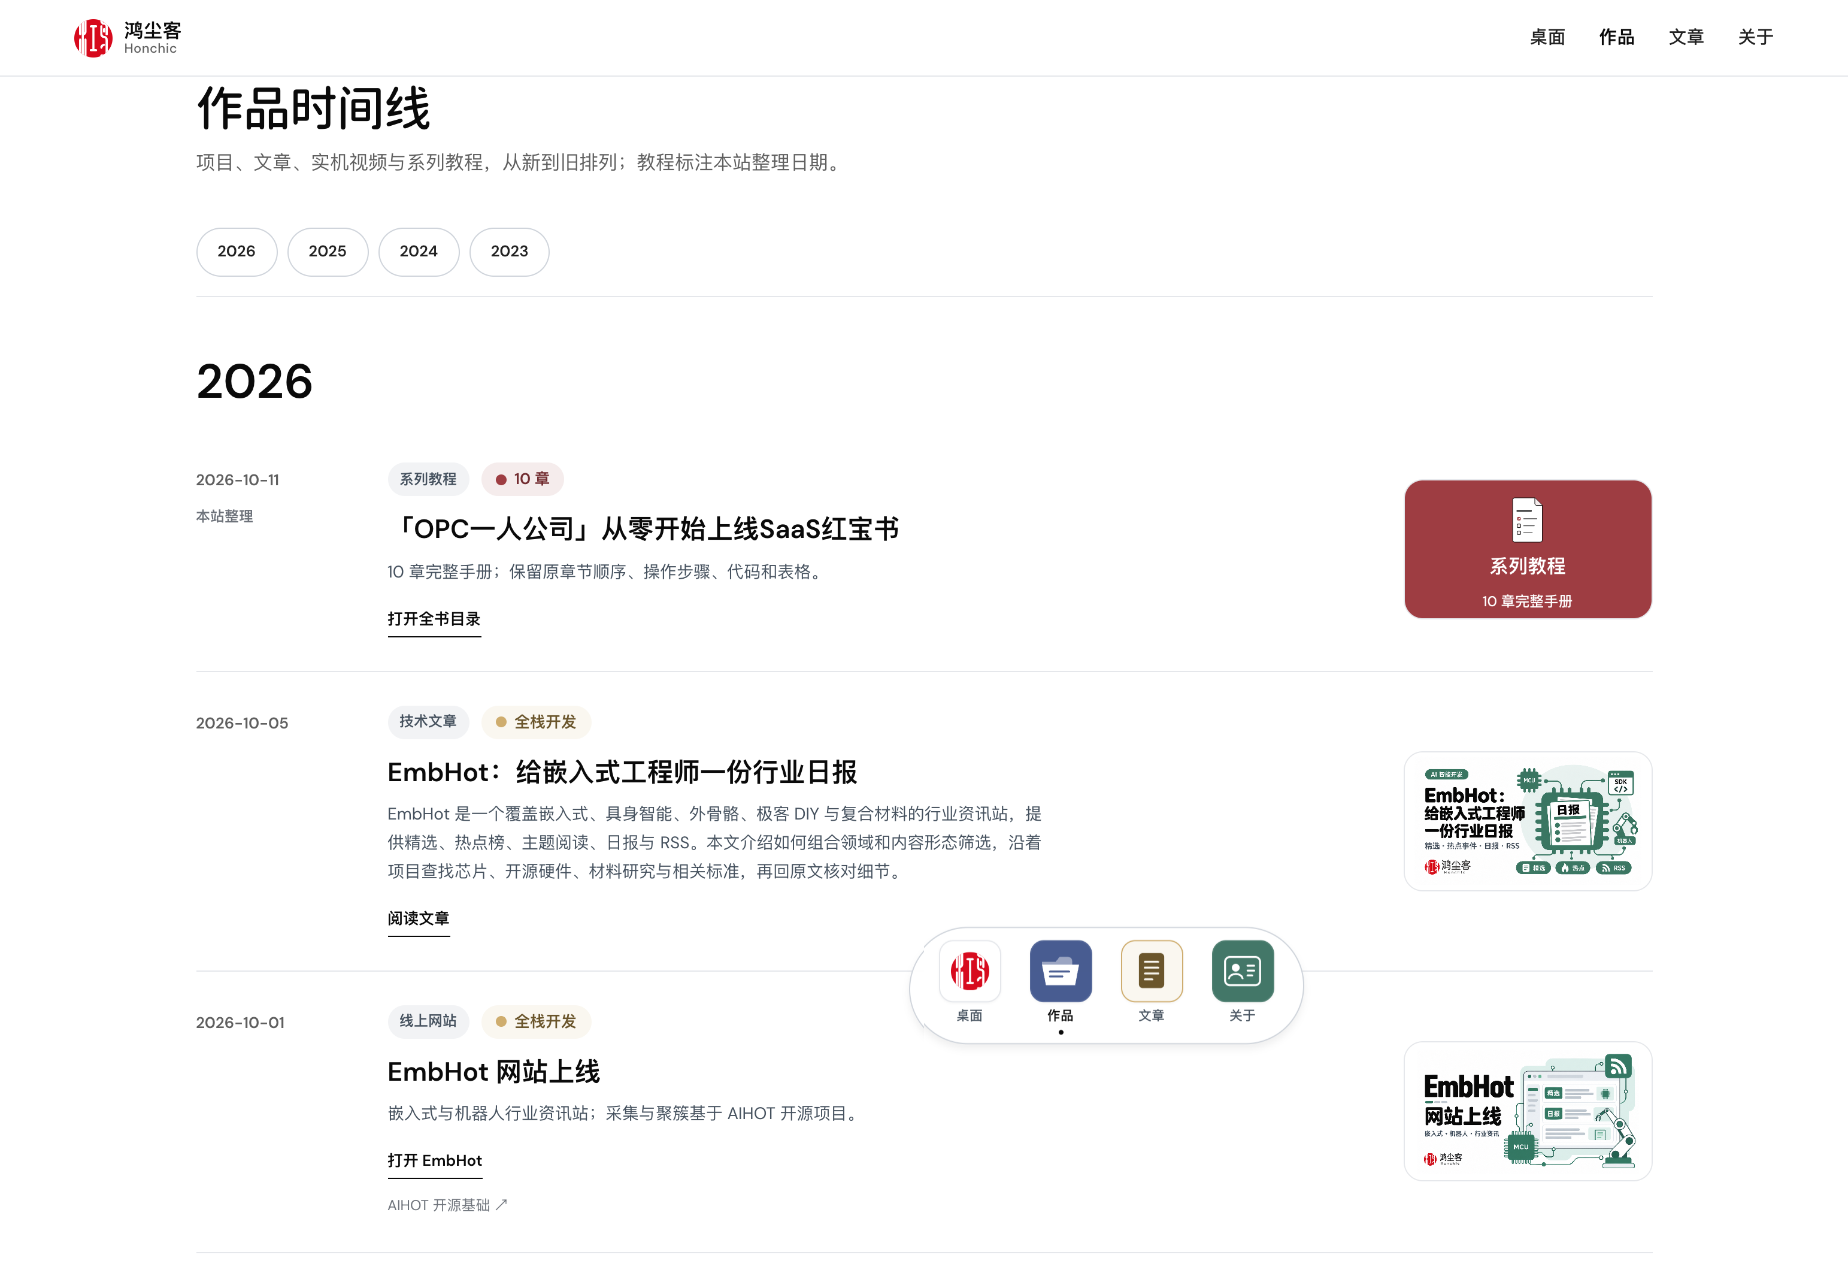Click the date 2026-10-01
This screenshot has width=1848, height=1282.
click(x=240, y=1023)
